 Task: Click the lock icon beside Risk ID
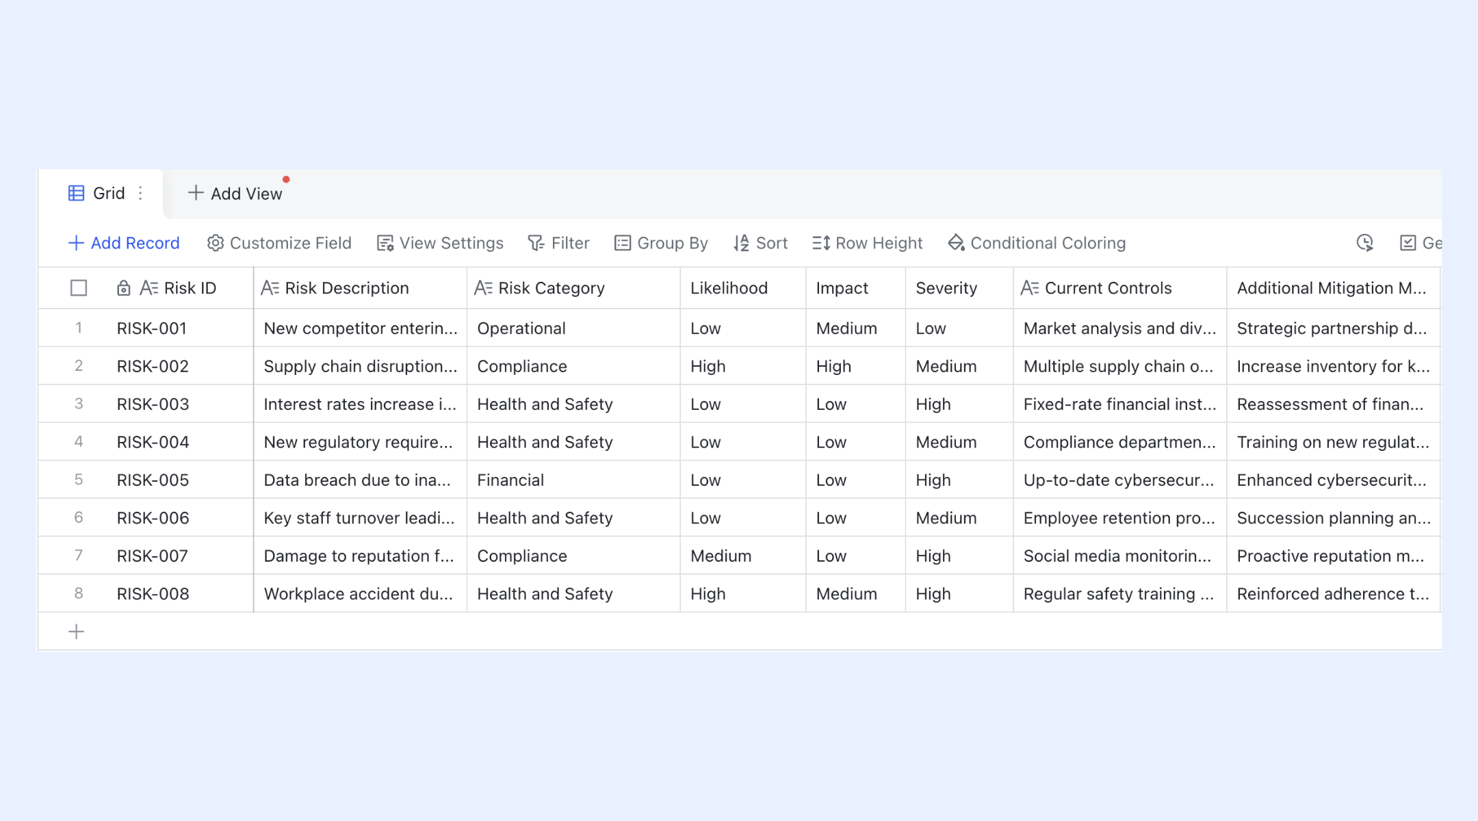123,288
